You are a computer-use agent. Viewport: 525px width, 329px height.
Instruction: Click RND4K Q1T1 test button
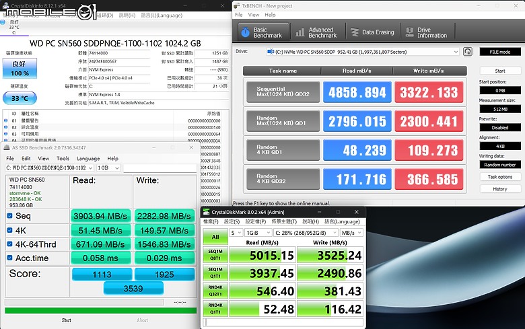tap(215, 309)
